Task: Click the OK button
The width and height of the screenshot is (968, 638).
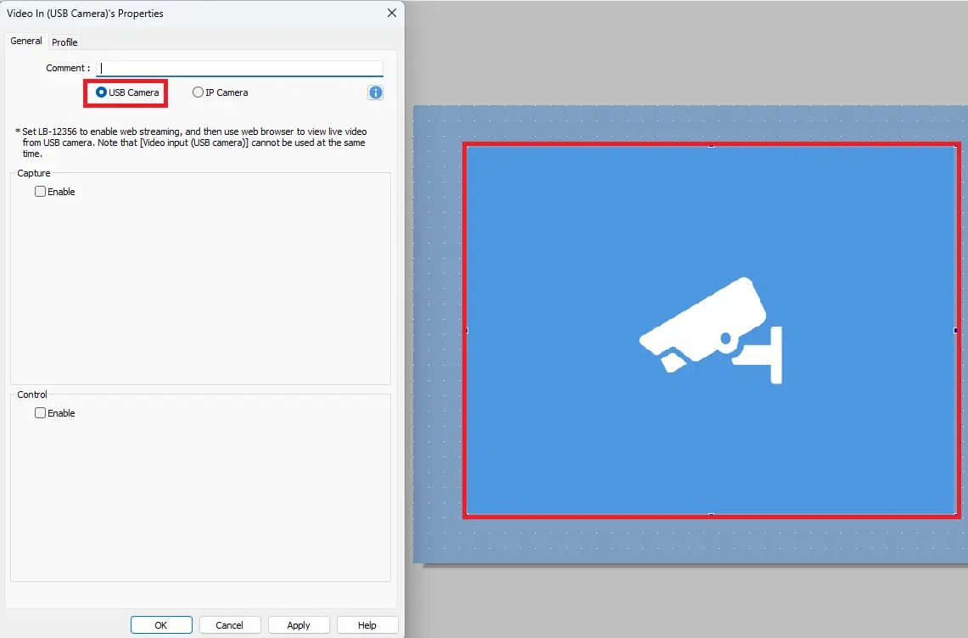Action: [161, 624]
